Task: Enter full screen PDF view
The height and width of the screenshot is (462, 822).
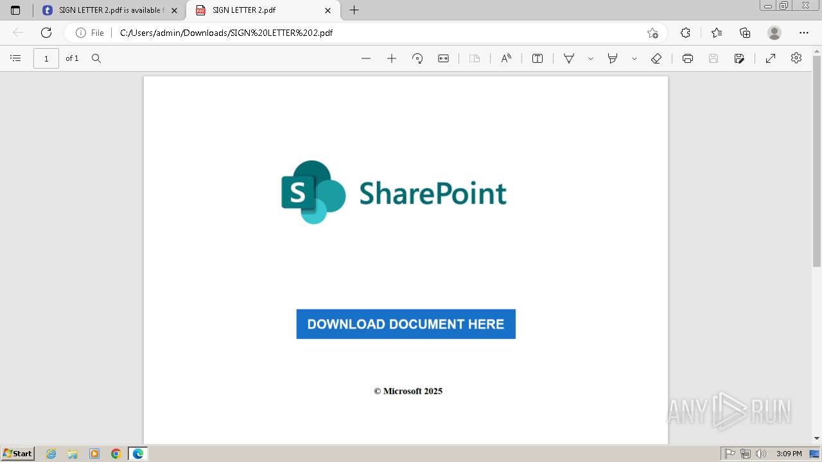Action: click(771, 58)
